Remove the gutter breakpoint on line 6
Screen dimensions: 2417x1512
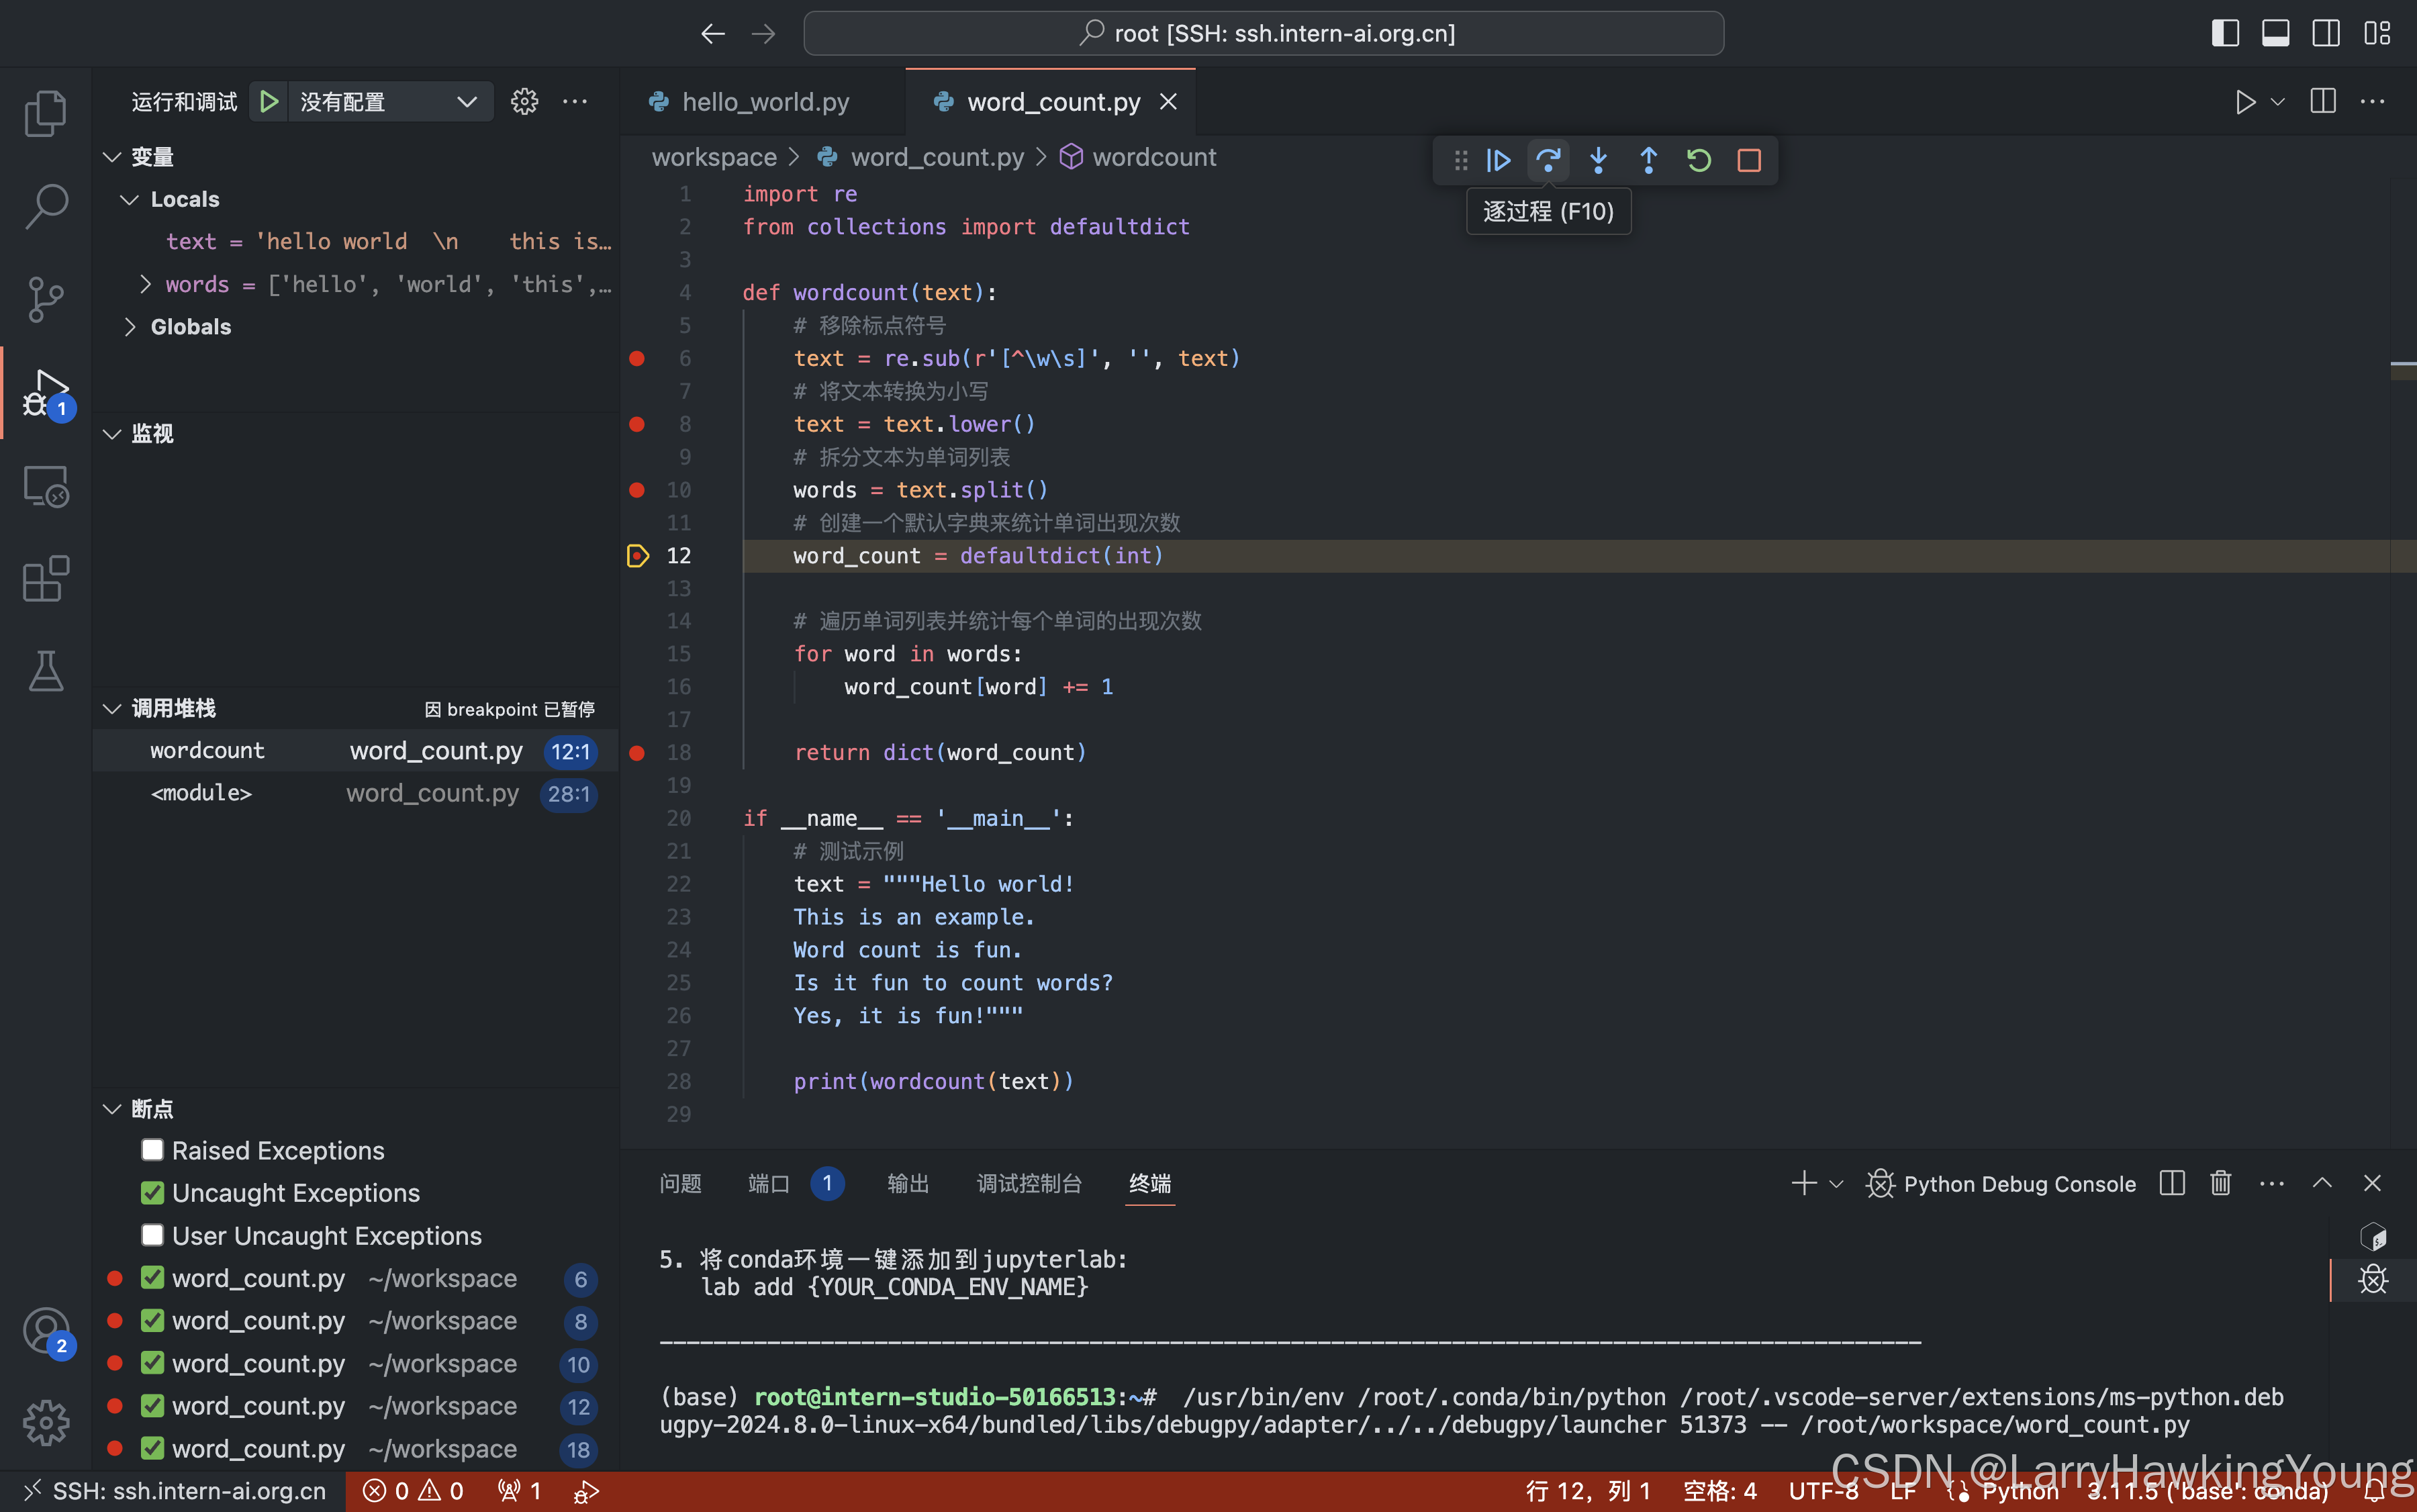[637, 358]
